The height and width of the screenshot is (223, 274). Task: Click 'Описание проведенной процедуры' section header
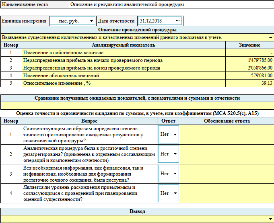tap(137, 30)
